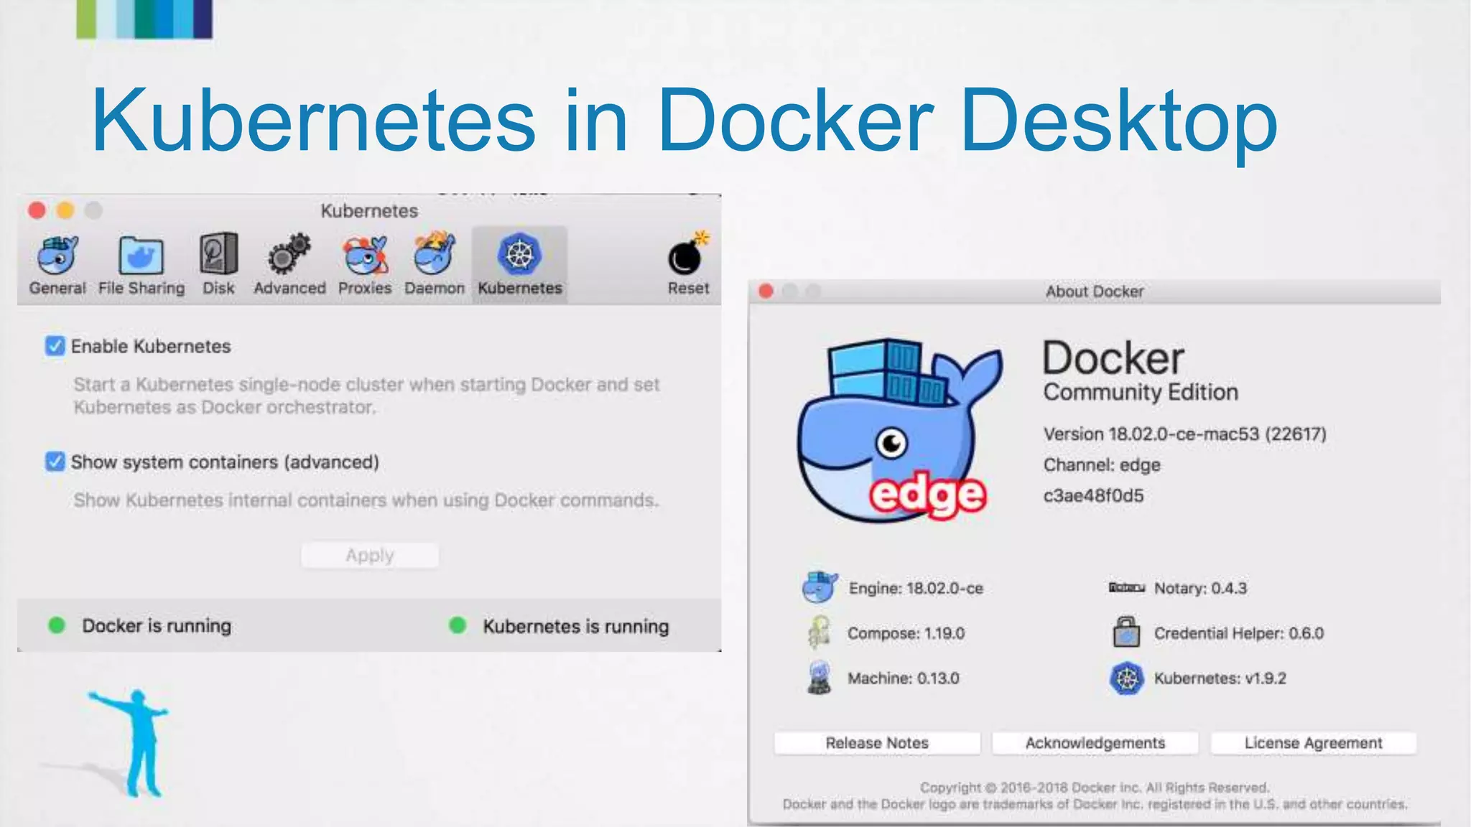Click the Apply button
Screen dimensions: 1471x827
tap(370, 555)
